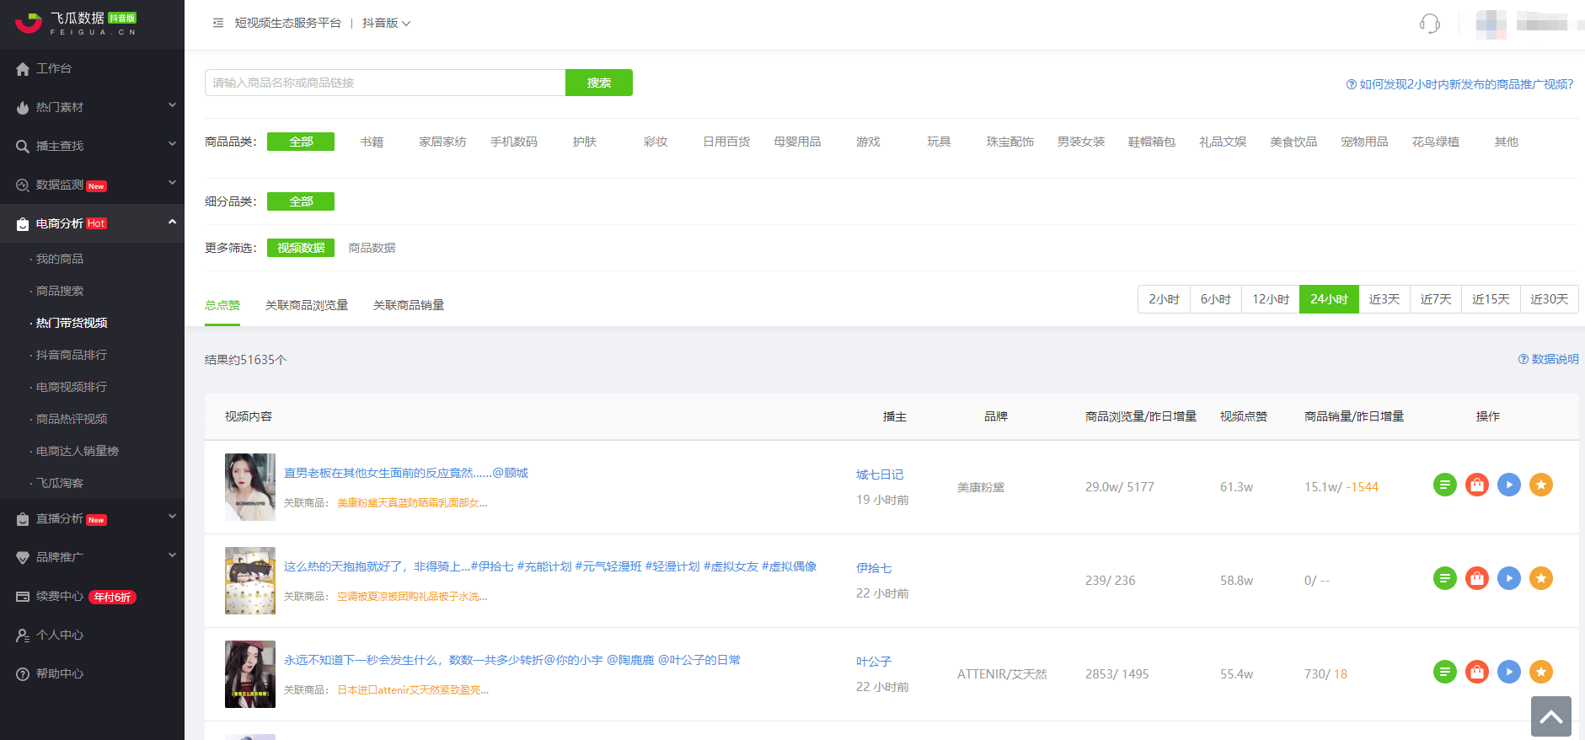Viewport: 1585px width, 740px height.
Task: Click the product search input field
Action: 384,83
